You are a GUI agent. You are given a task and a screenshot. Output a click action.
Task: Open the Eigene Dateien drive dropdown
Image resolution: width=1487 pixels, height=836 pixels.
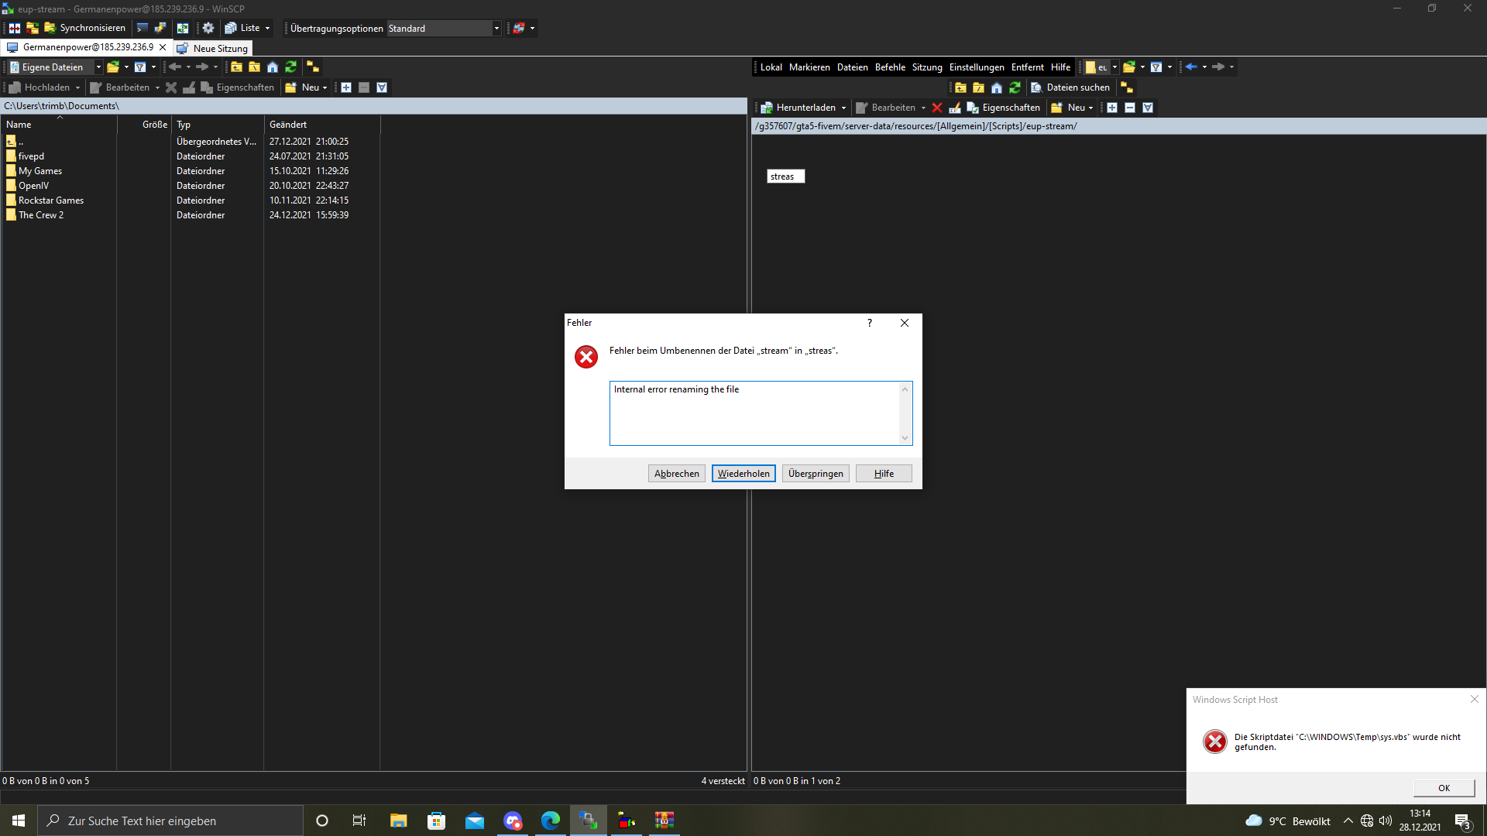click(x=98, y=67)
